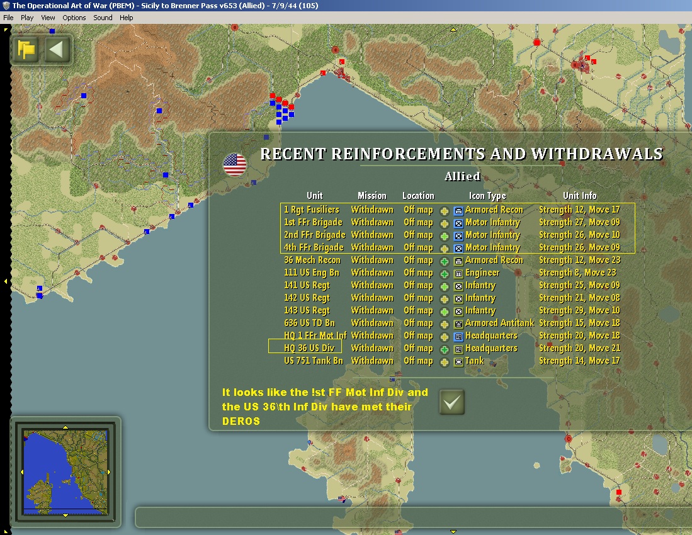
Task: Click the plus icon for 143 US Regt
Action: pyautogui.click(x=445, y=312)
